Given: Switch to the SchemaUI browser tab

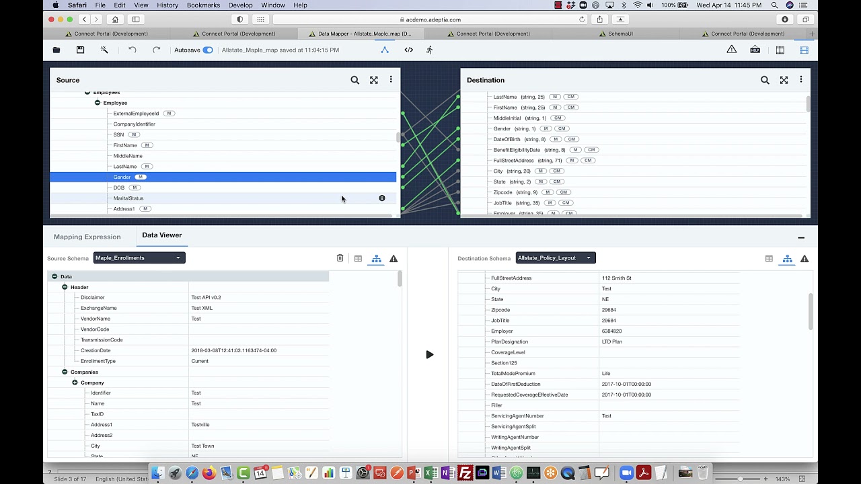Looking at the screenshot, I should click(x=620, y=34).
